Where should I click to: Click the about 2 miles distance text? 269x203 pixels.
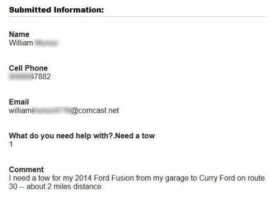pyautogui.click(x=65, y=186)
